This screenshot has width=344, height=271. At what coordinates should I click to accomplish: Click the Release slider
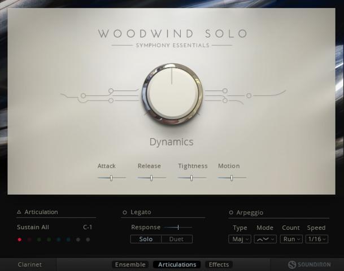151,178
